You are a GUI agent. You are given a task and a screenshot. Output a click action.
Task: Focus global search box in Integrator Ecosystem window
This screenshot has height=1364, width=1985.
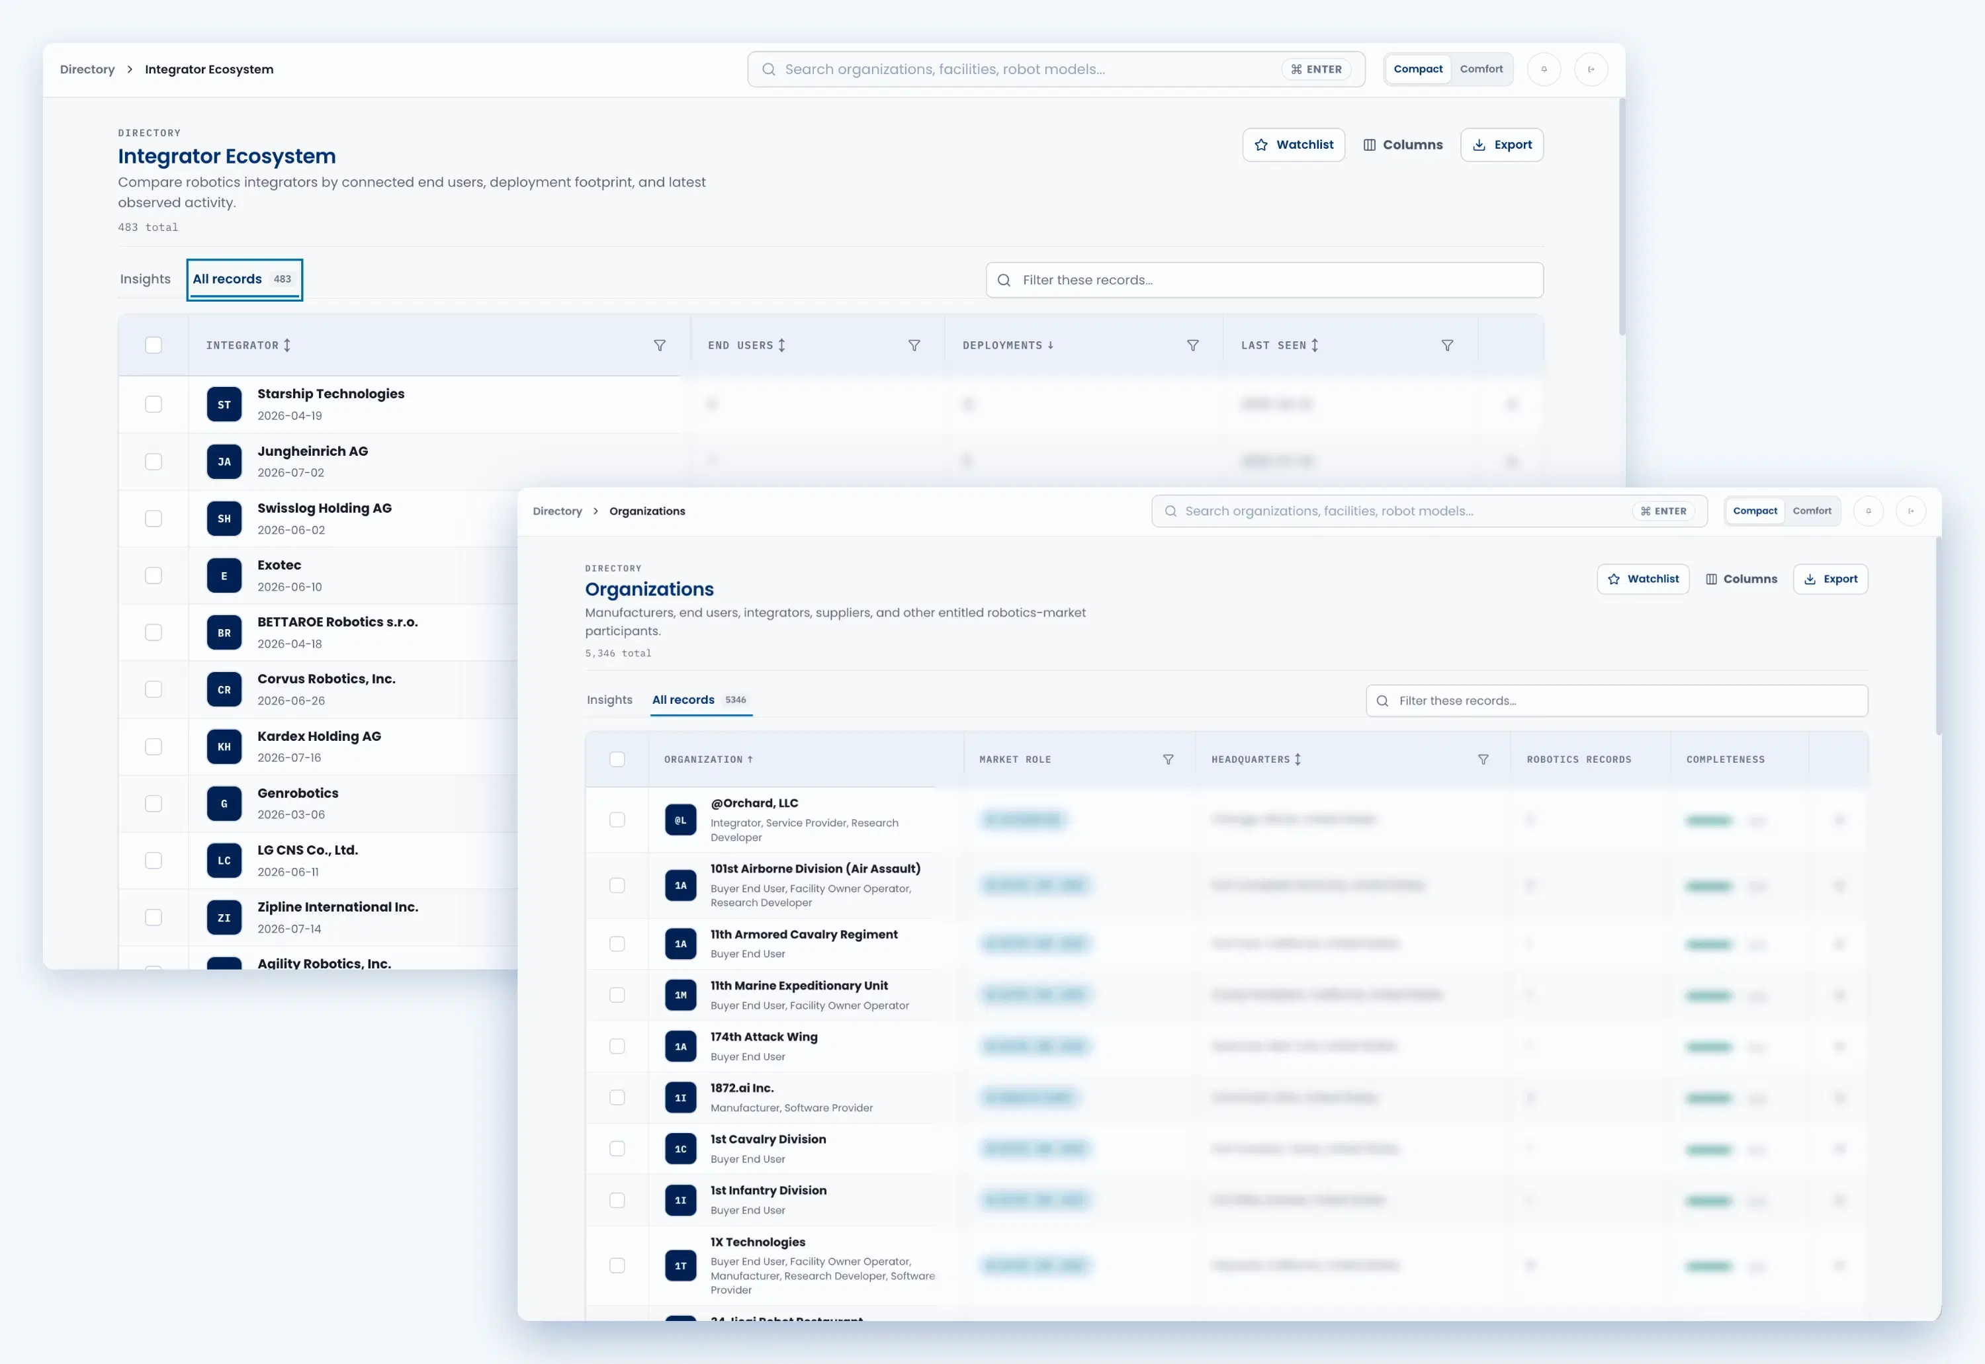1056,69
